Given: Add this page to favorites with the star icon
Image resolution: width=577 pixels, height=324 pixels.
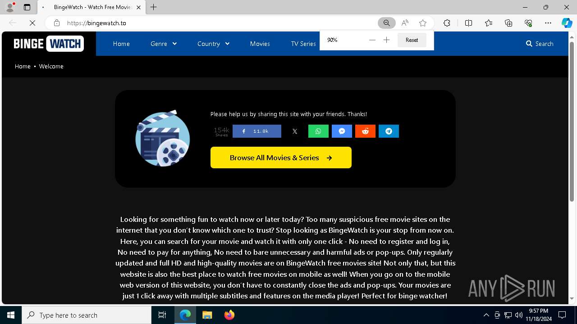Looking at the screenshot, I should point(423,23).
